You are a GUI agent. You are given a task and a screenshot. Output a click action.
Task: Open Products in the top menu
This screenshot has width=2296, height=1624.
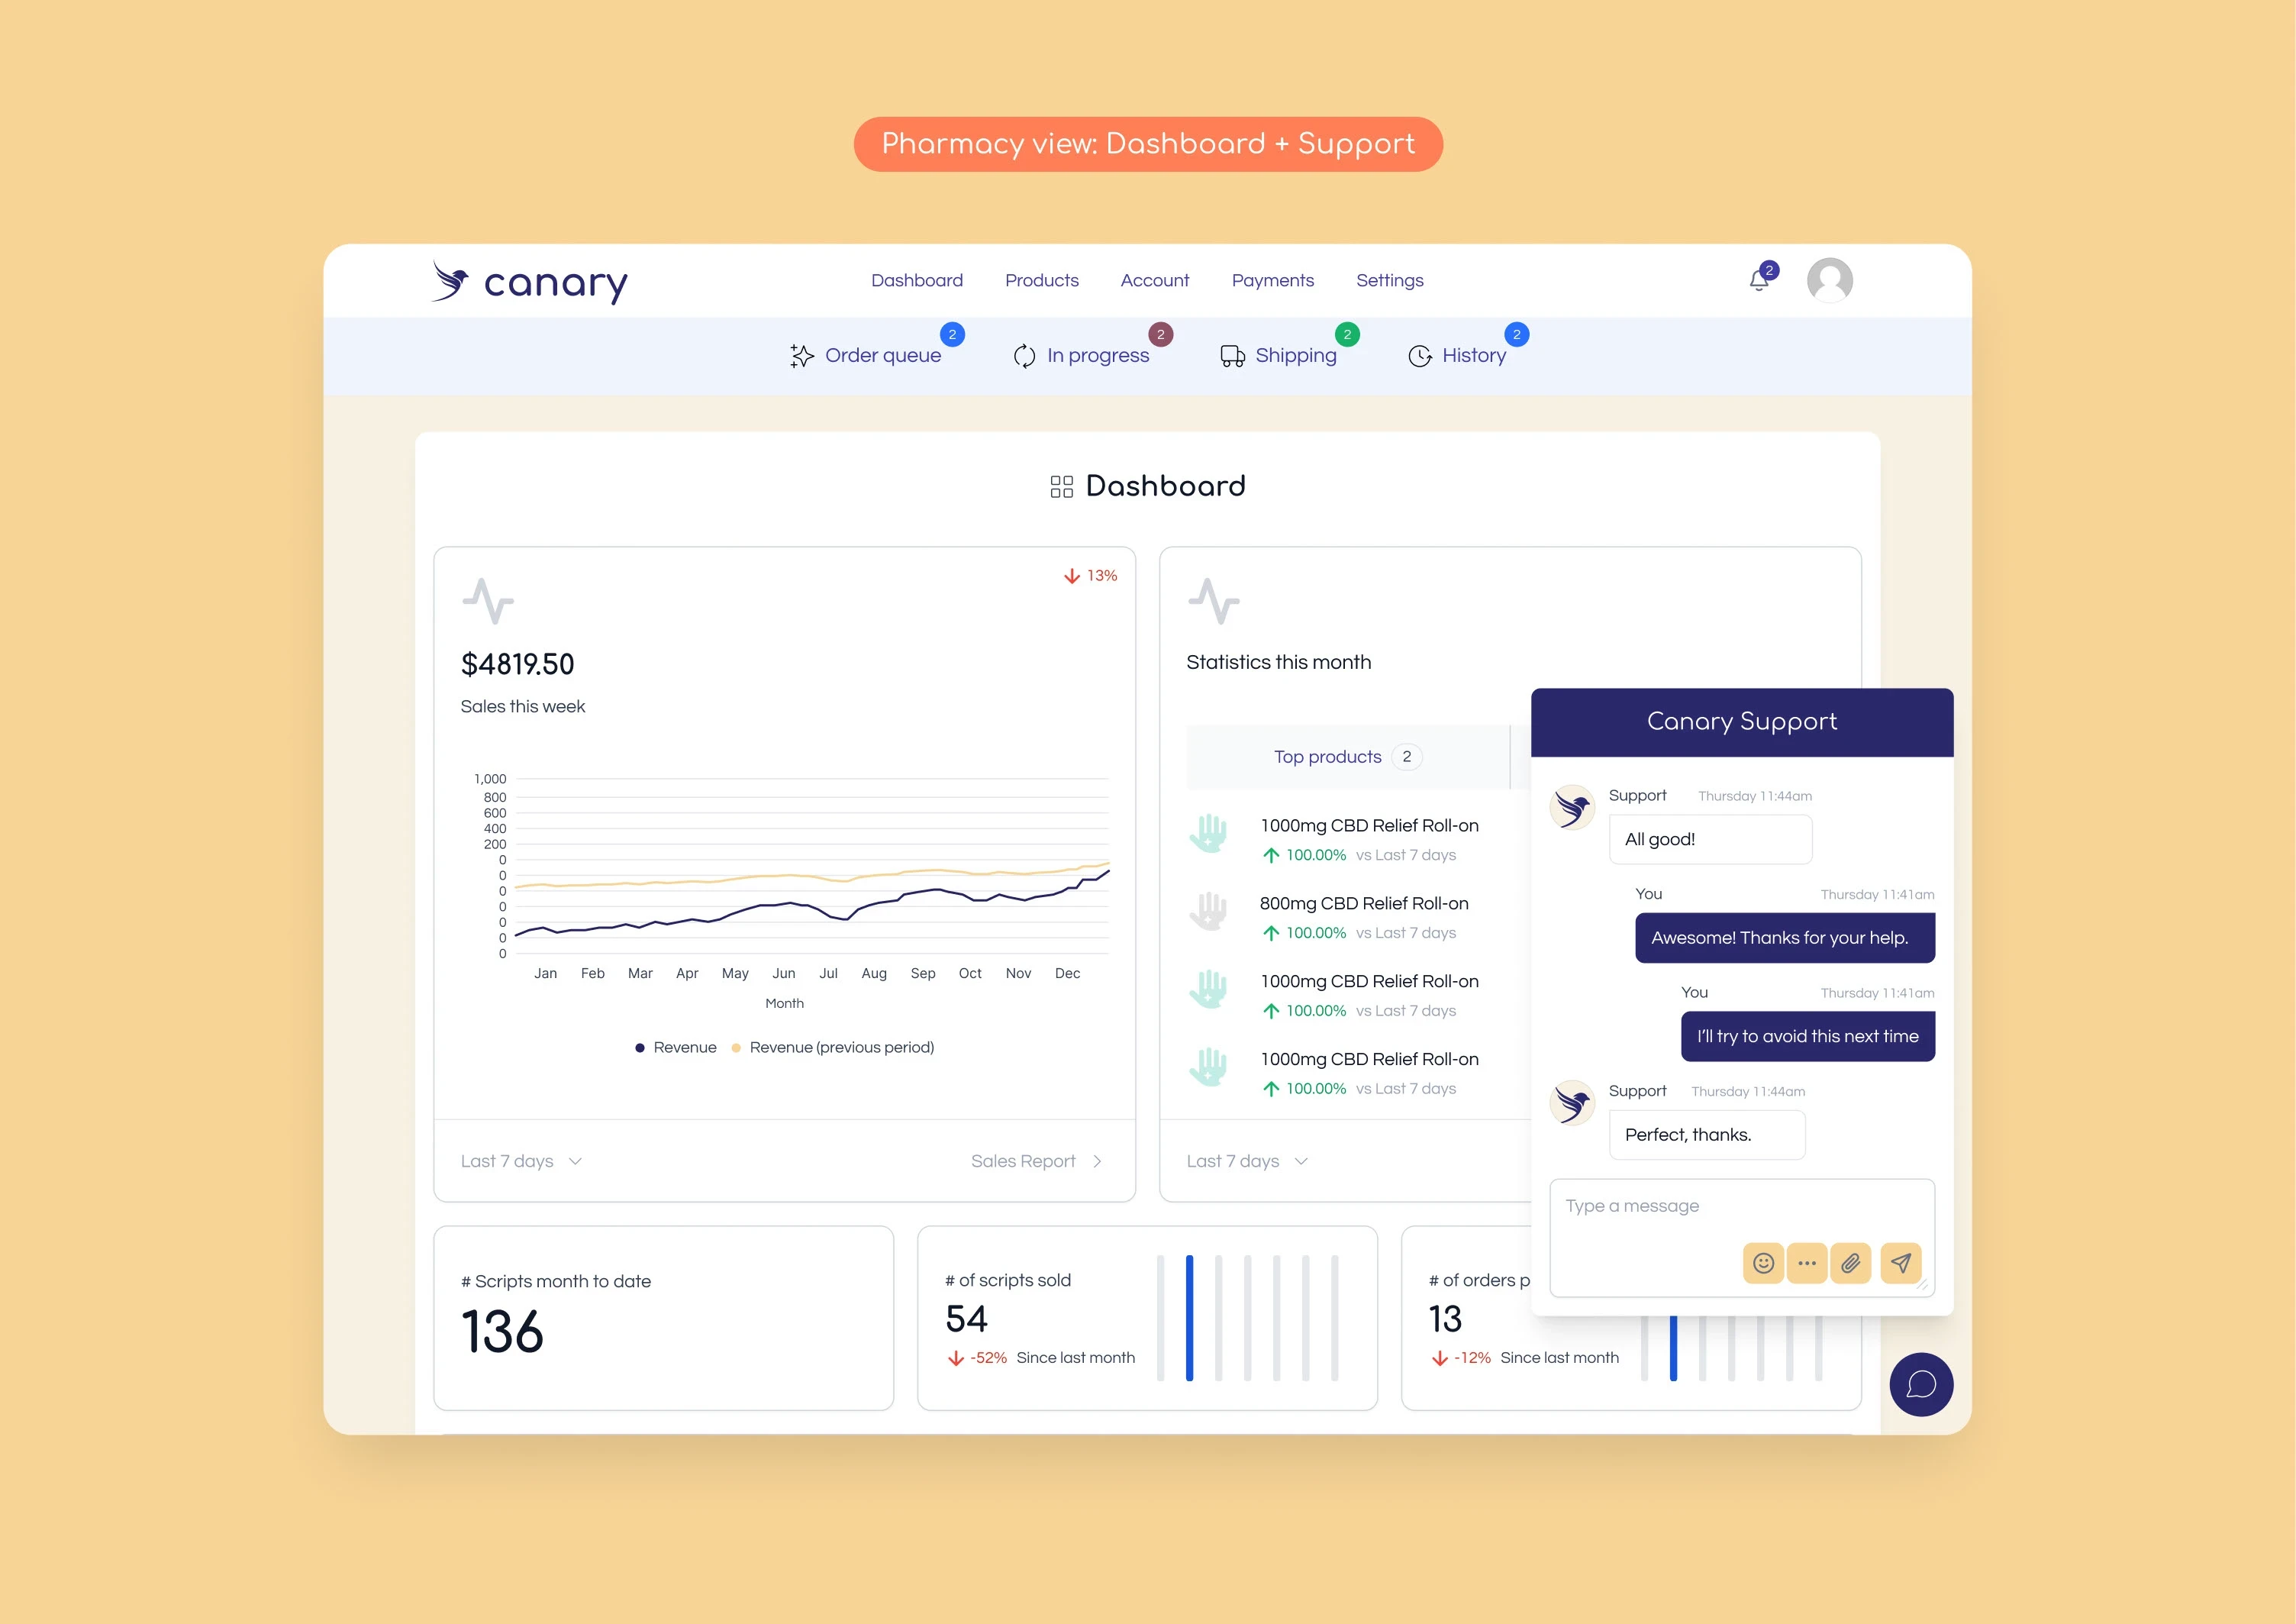pos(1041,281)
